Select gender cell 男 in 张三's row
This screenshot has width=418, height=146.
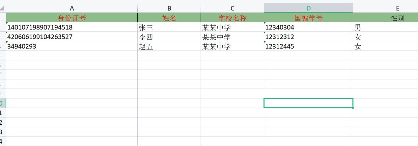pyautogui.click(x=385, y=27)
